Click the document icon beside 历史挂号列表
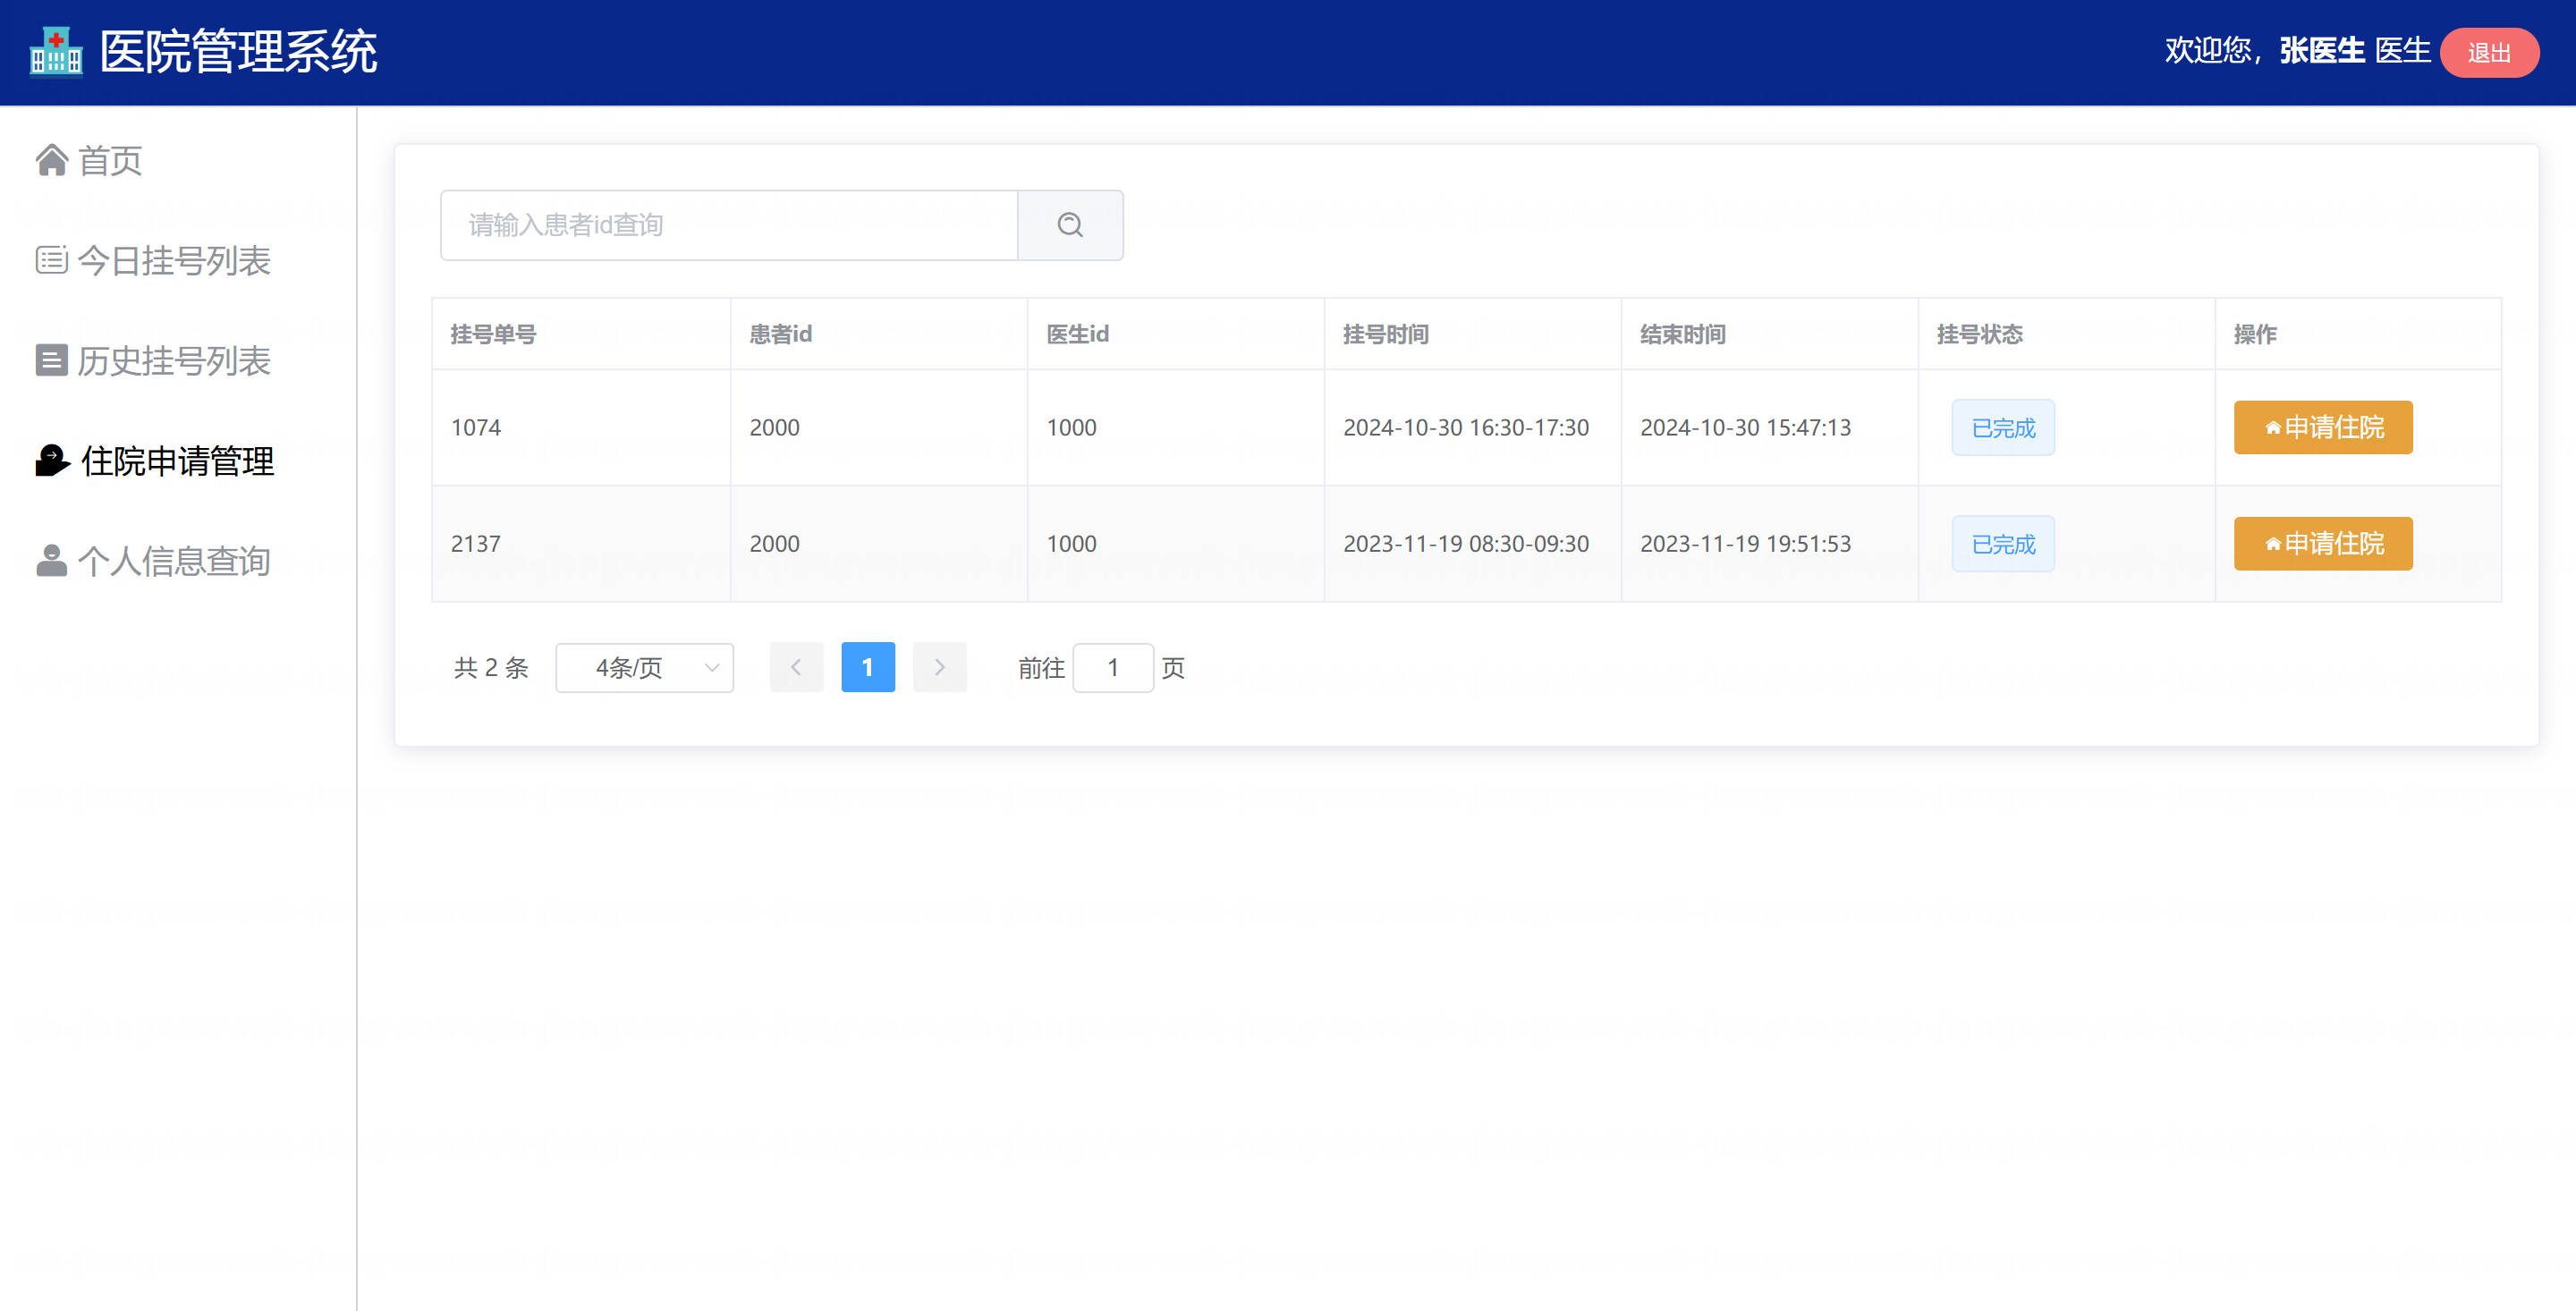Image resolution: width=2576 pixels, height=1311 pixels. (52, 360)
